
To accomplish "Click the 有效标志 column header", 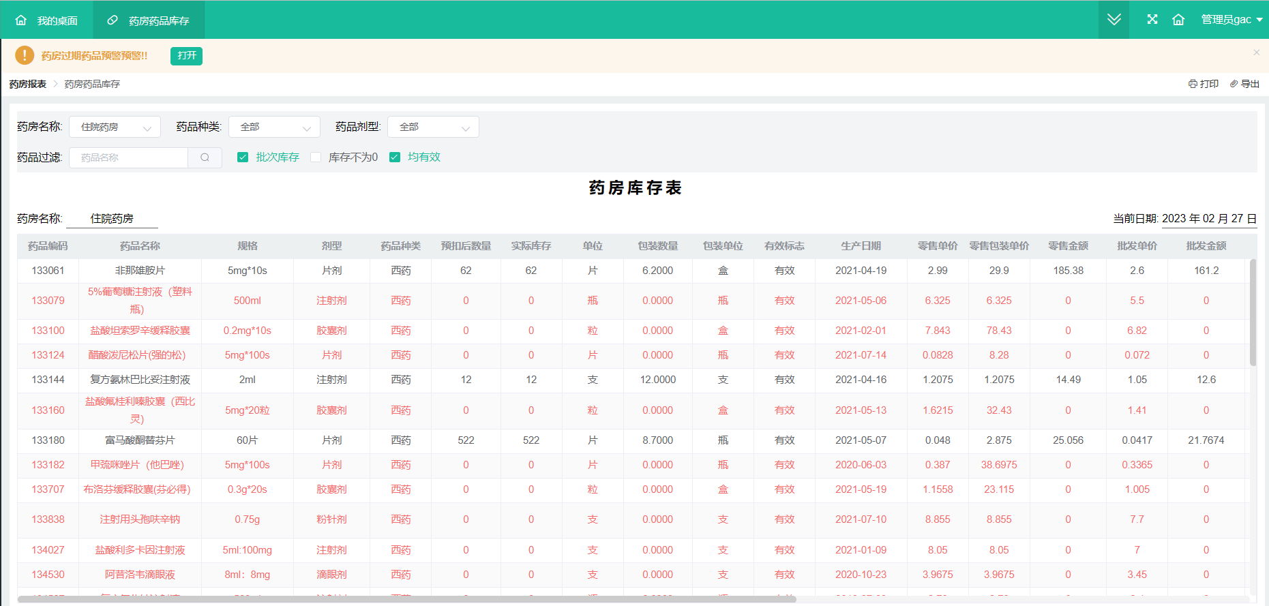I will click(x=785, y=246).
